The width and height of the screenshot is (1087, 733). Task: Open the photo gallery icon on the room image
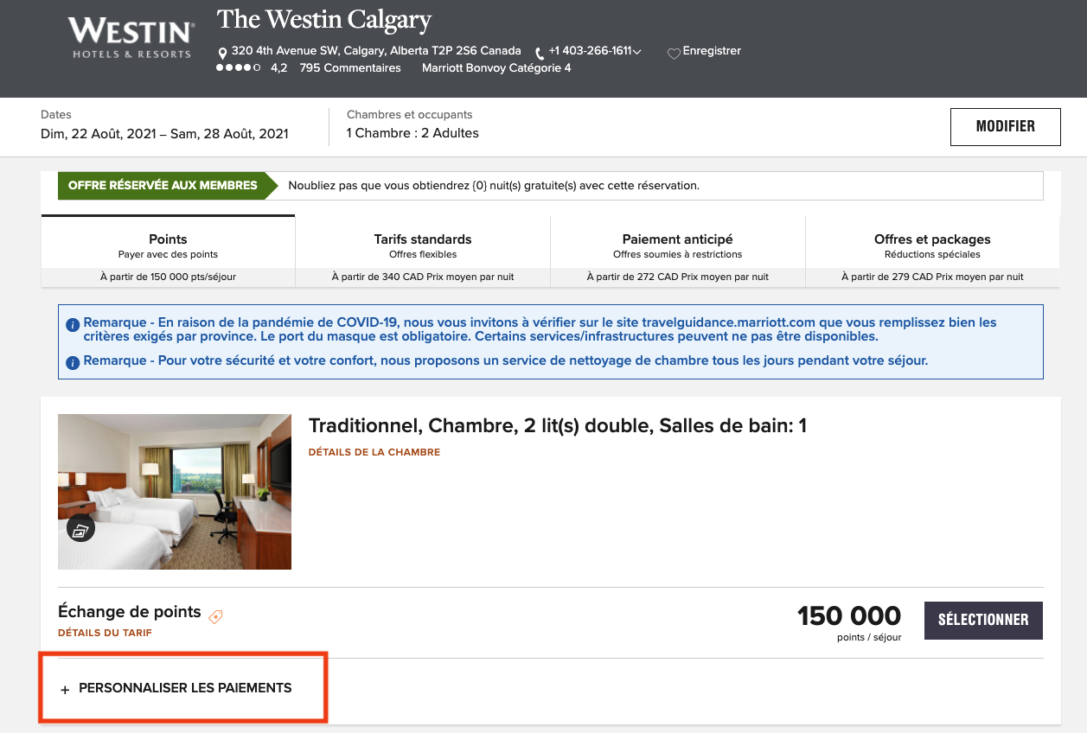(x=80, y=527)
